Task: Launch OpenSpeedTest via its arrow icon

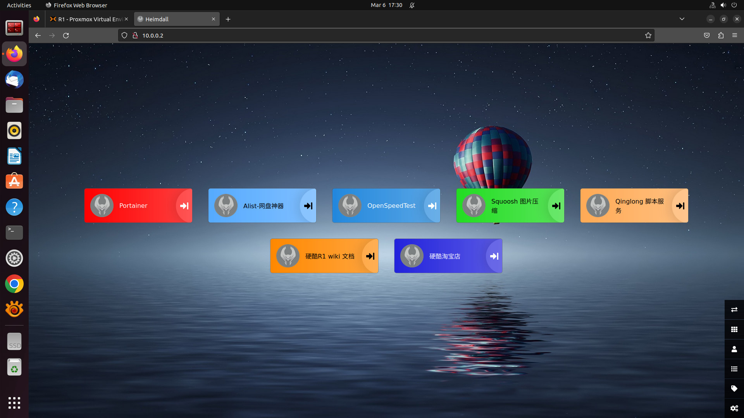Action: tap(432, 206)
